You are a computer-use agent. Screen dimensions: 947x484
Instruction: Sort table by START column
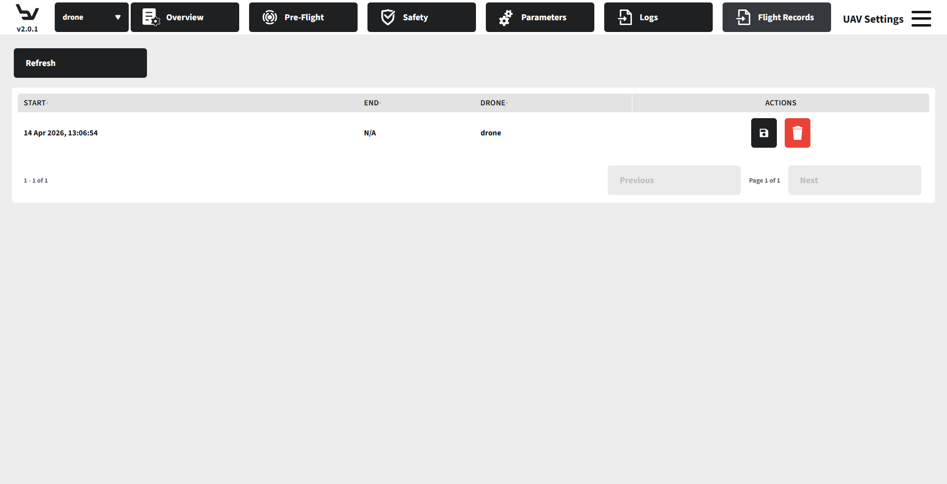pos(35,103)
